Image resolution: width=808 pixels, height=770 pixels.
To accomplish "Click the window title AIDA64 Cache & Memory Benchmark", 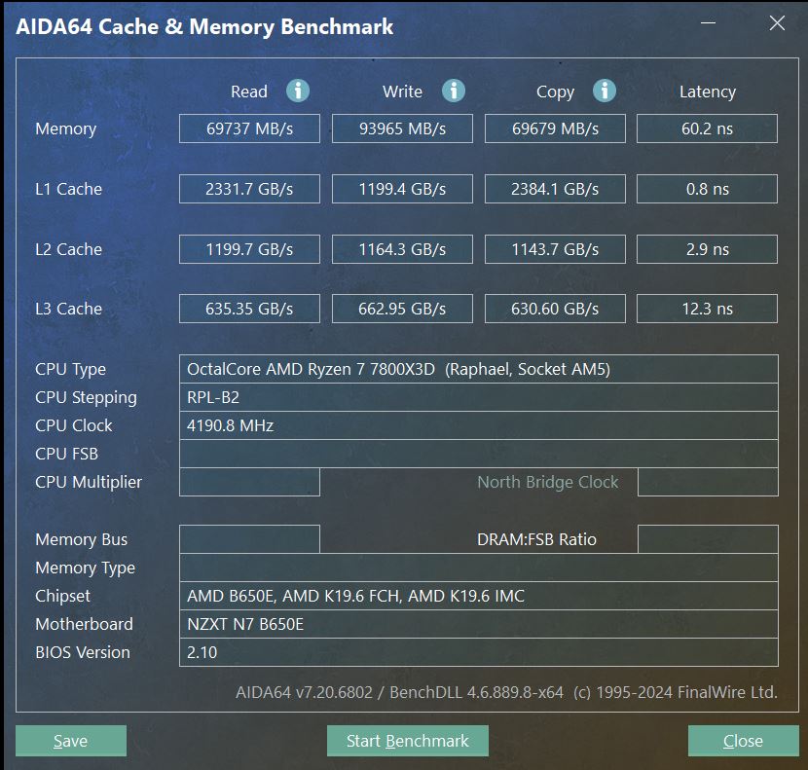I will tap(204, 27).
